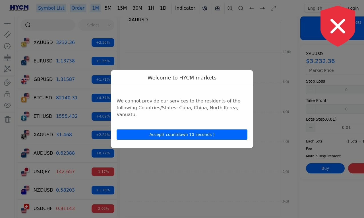364x218 pixels.
Task: Toggle fullscreen chart mode
Action: pos(273,8)
